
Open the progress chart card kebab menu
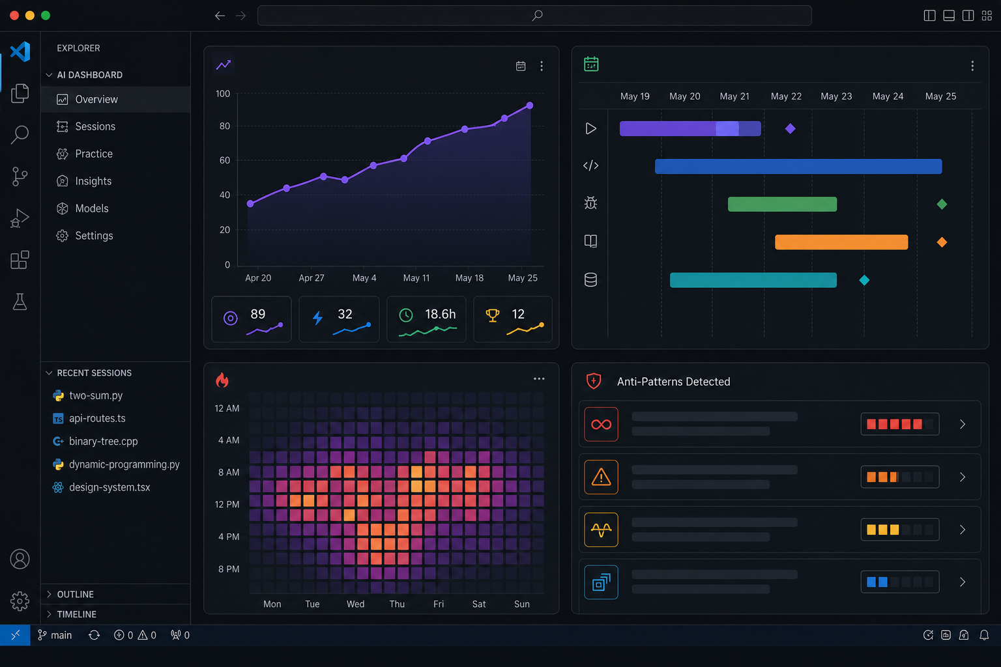tap(542, 66)
